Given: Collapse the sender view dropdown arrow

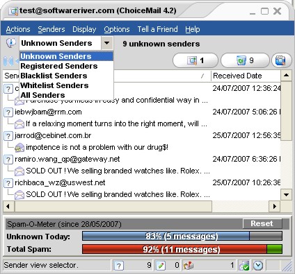Looking at the screenshot, I should (x=107, y=43).
